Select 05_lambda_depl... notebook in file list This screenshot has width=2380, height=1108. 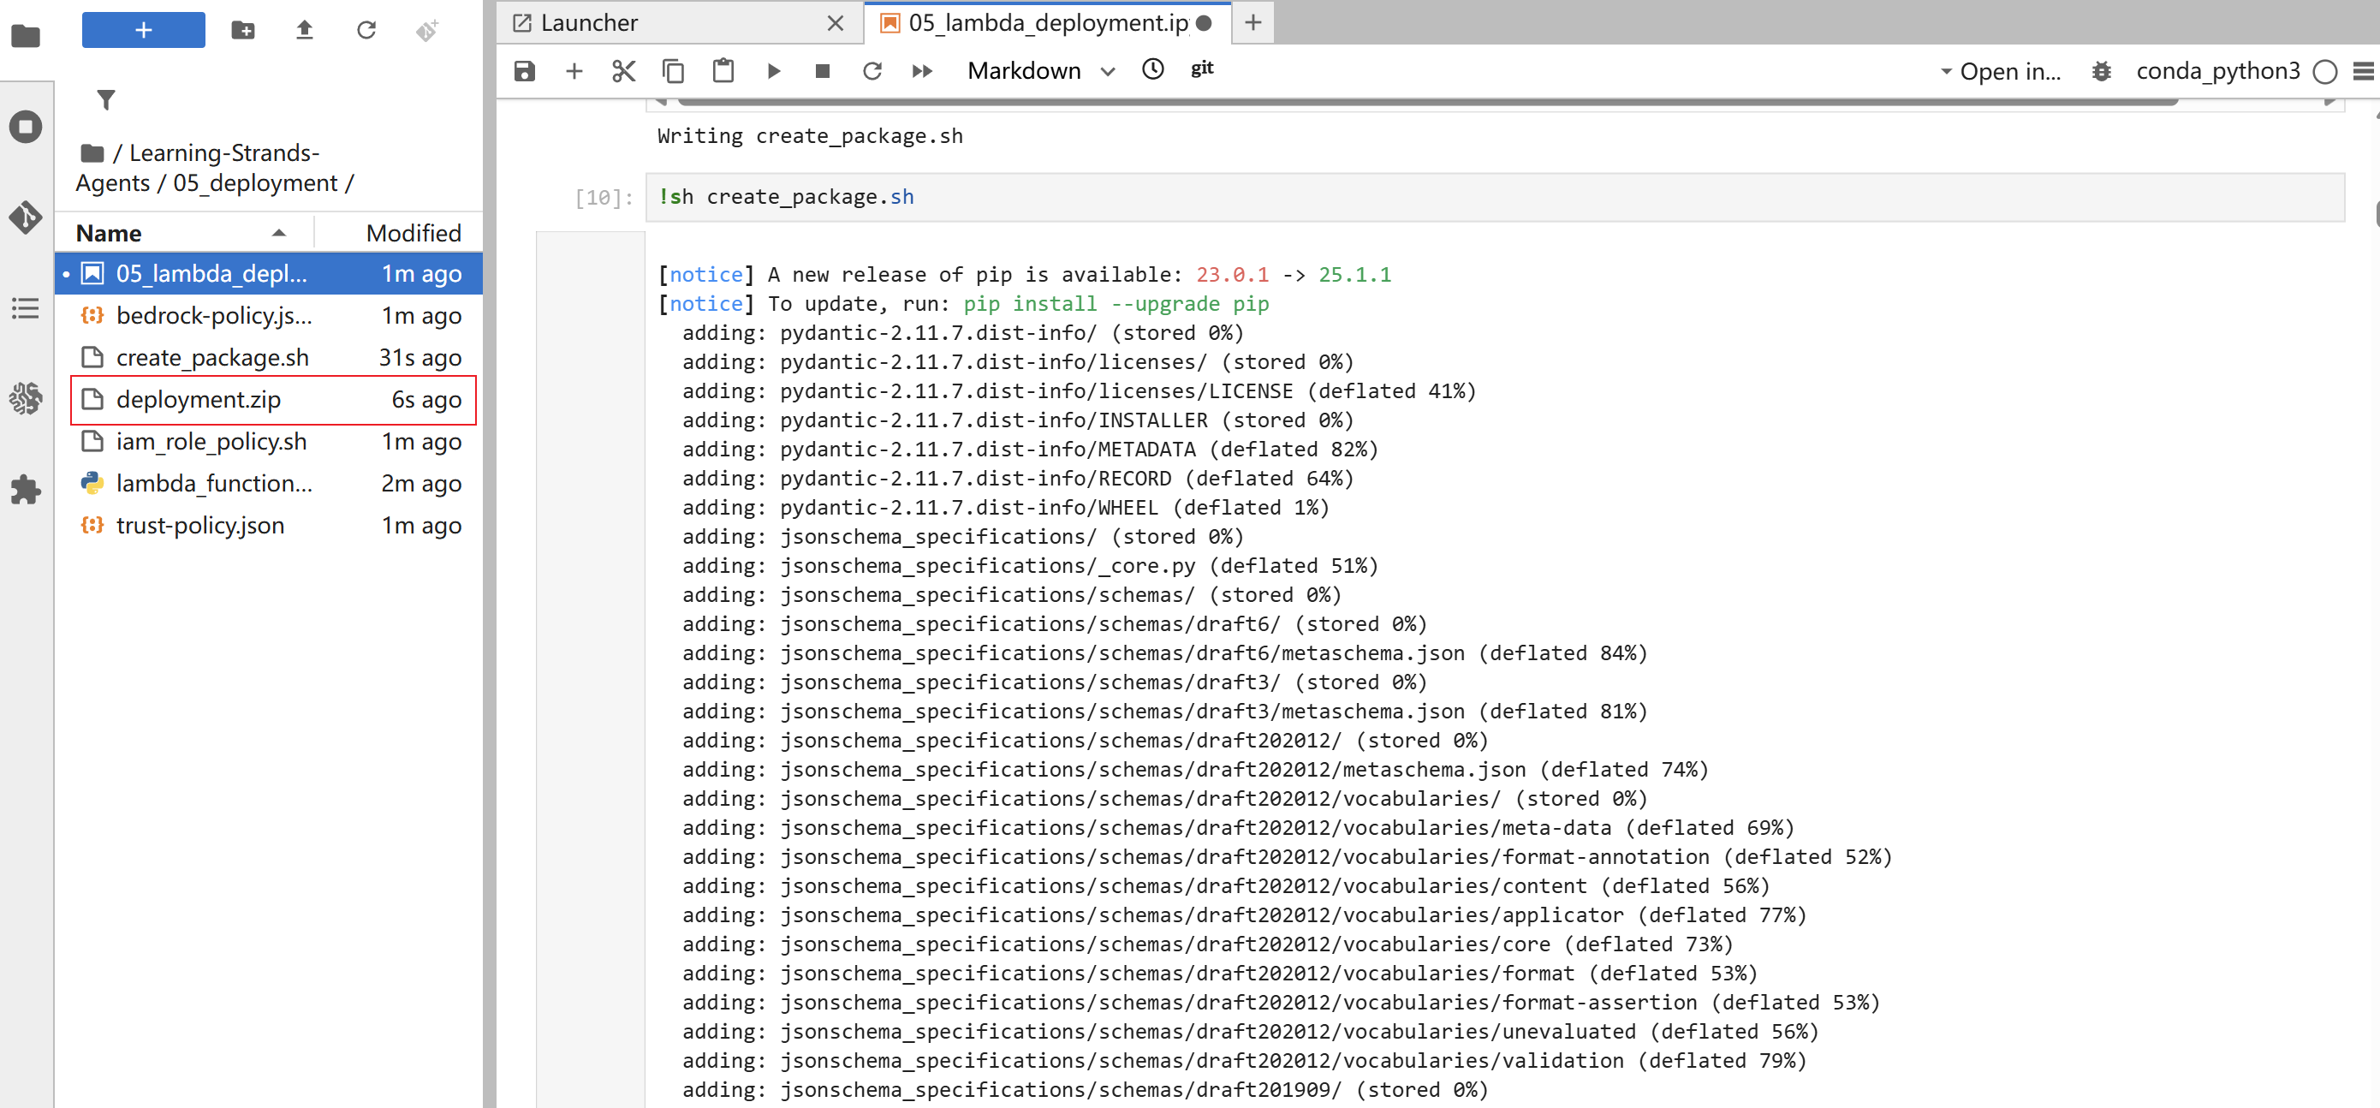[269, 273]
